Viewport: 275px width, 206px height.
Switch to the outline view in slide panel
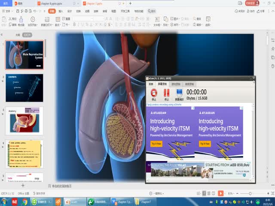click(x=18, y=35)
